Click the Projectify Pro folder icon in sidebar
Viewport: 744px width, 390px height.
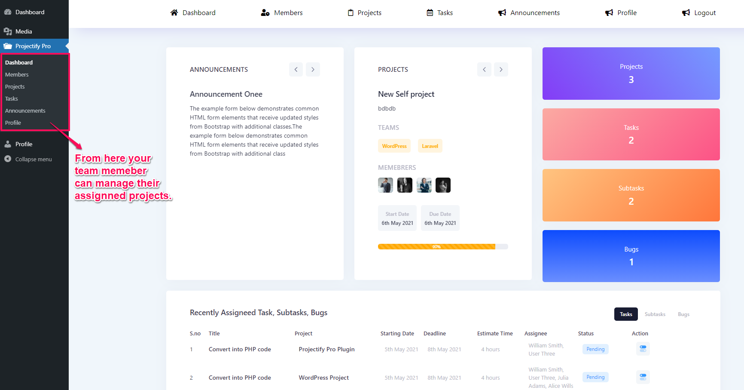coord(8,46)
